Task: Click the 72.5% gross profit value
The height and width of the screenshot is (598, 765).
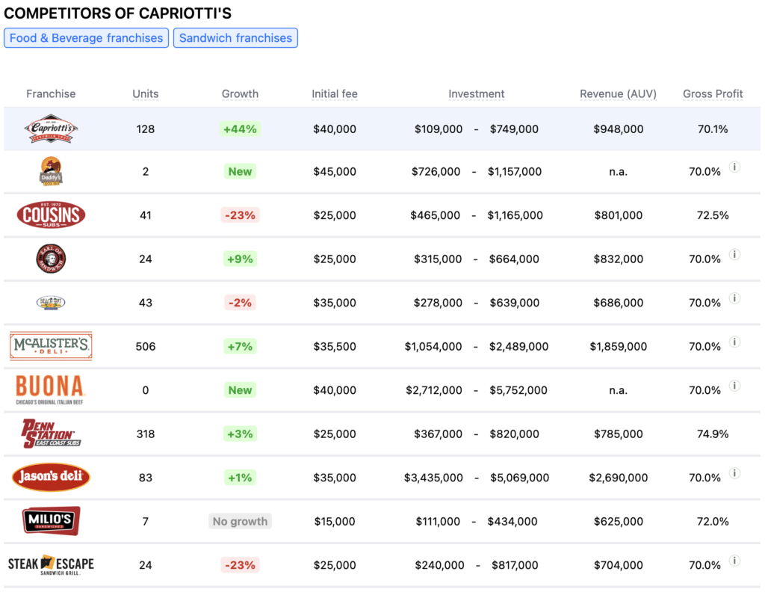Action: [713, 215]
